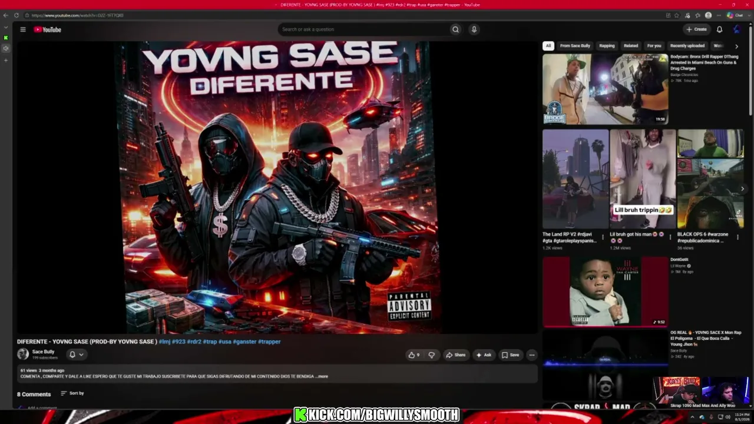Open the Bodycam Bronx Drill Rapper video thumbnail

tap(605, 89)
